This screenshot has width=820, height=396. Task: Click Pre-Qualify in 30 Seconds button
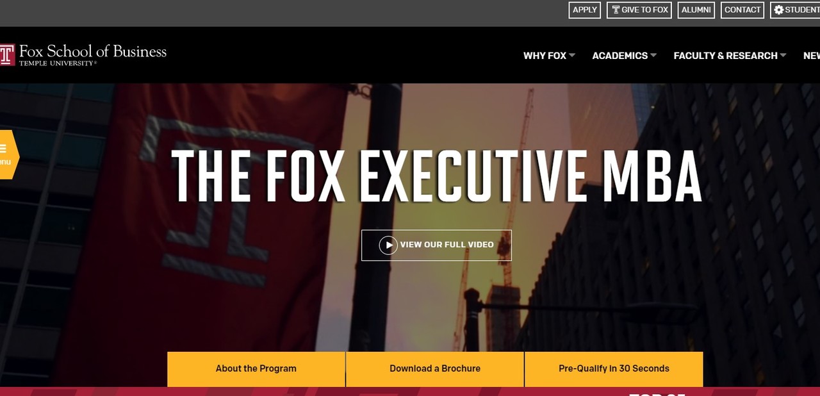pyautogui.click(x=614, y=369)
